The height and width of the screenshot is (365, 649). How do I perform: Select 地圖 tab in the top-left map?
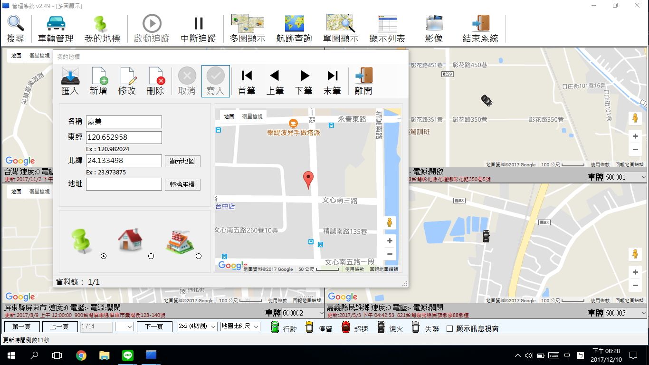(x=16, y=56)
